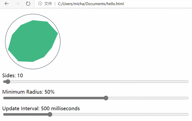Click the 'Update Interval: 500 milliseconds' label

[x=41, y=108]
